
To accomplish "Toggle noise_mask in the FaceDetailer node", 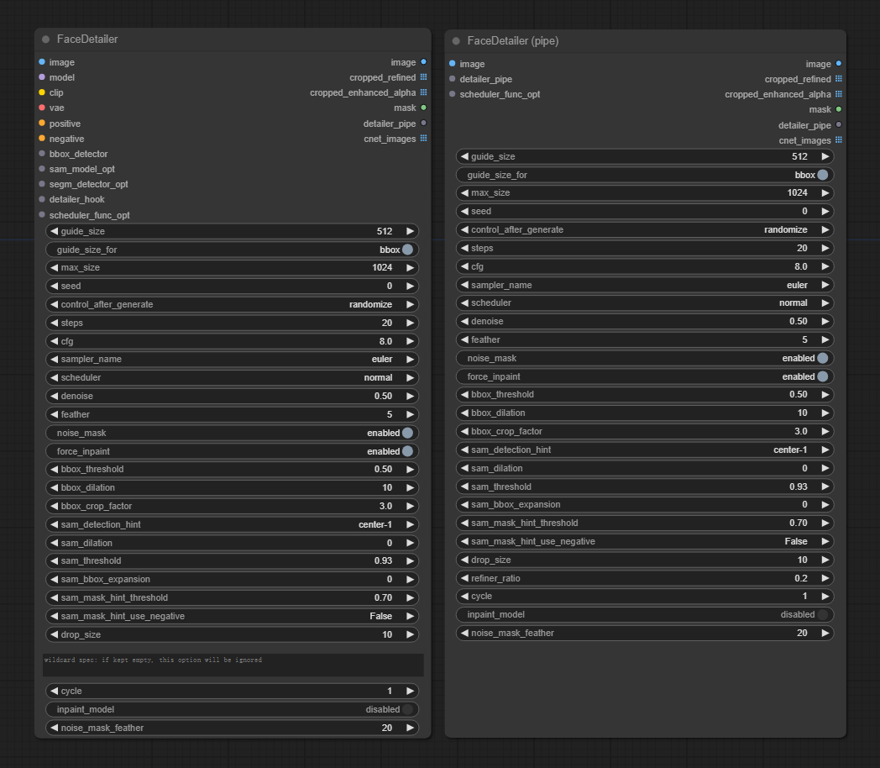I will (x=232, y=433).
